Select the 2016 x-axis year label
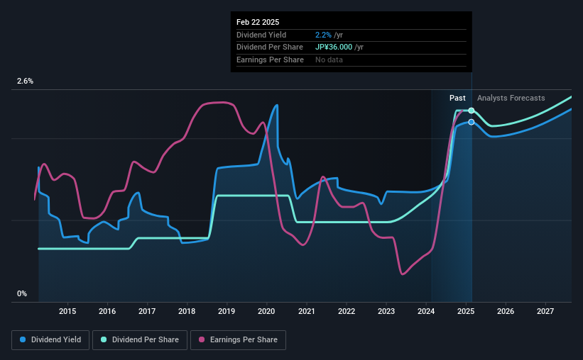583x360 pixels. tap(107, 311)
